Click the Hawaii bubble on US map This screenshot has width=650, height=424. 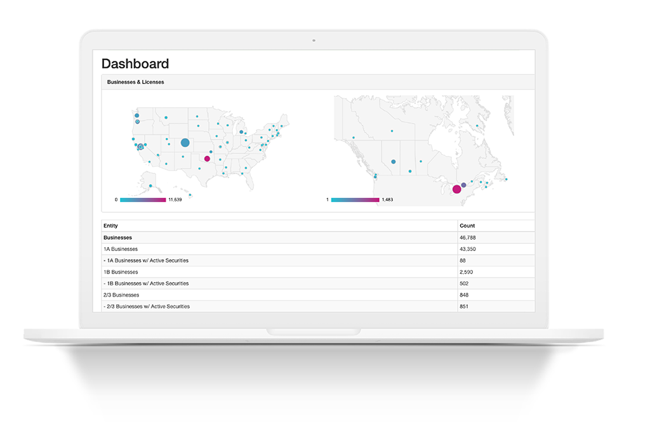tap(190, 195)
